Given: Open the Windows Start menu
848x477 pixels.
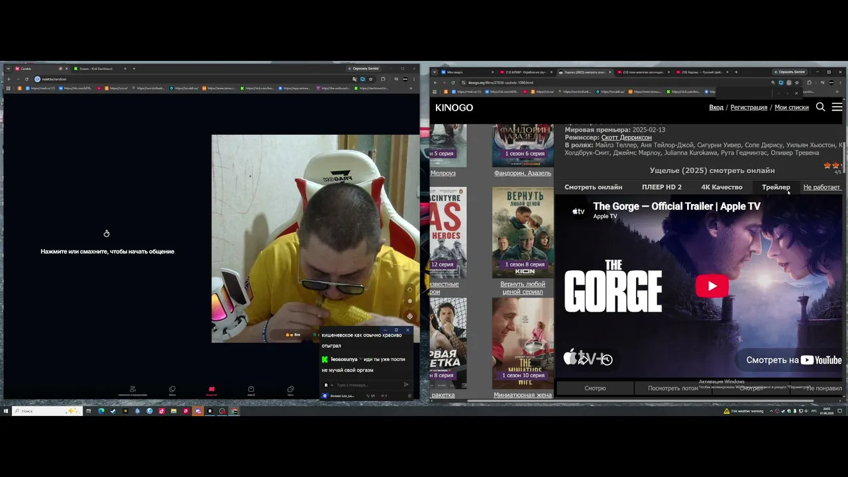Looking at the screenshot, I should tap(6, 411).
